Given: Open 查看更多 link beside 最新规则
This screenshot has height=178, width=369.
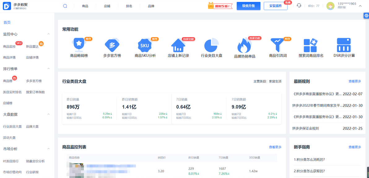Looking at the screenshot, I should pos(354,81).
